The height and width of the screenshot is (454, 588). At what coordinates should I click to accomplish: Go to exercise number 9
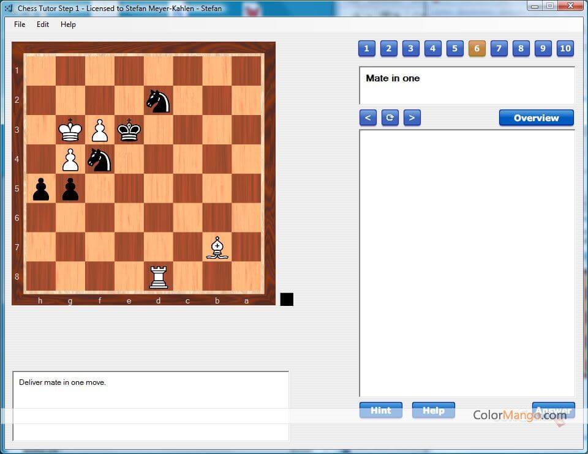click(x=543, y=49)
